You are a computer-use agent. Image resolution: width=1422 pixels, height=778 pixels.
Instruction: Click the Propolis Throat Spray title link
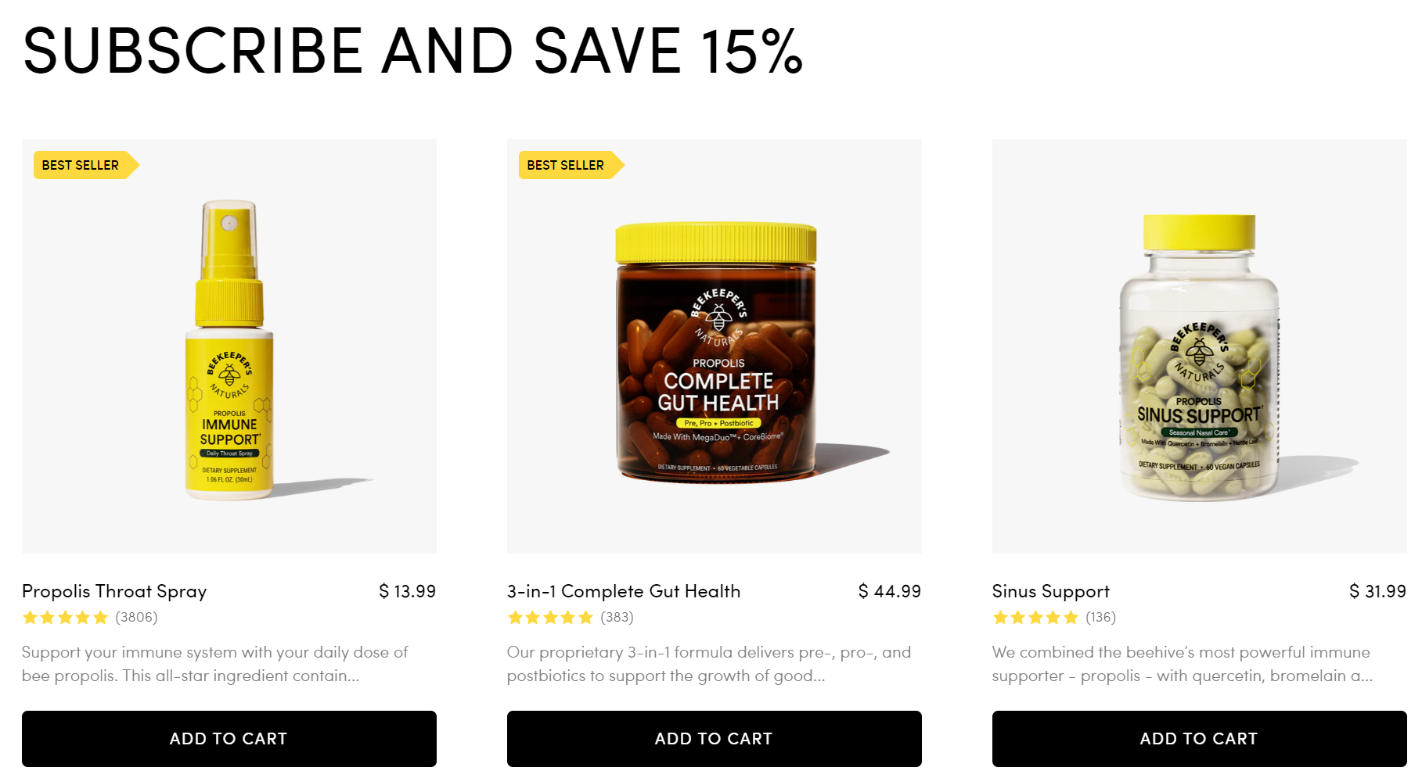114,591
